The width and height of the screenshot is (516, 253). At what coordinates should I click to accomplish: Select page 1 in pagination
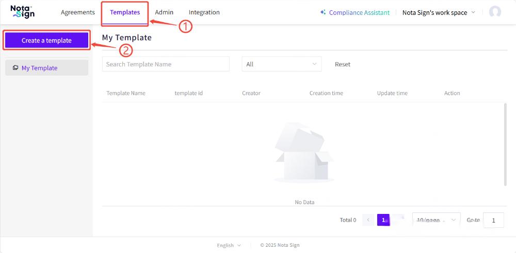pos(383,220)
